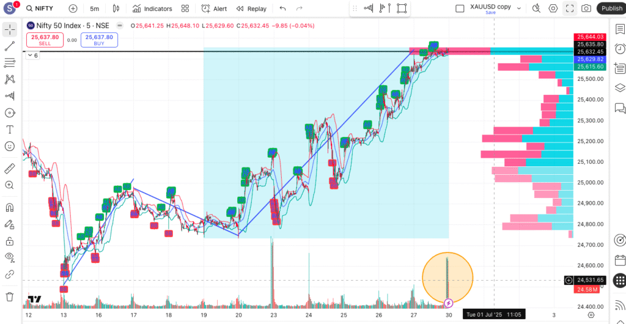The width and height of the screenshot is (626, 324).
Task: Click the XAUUSD copy layout name
Action: click(x=490, y=6)
